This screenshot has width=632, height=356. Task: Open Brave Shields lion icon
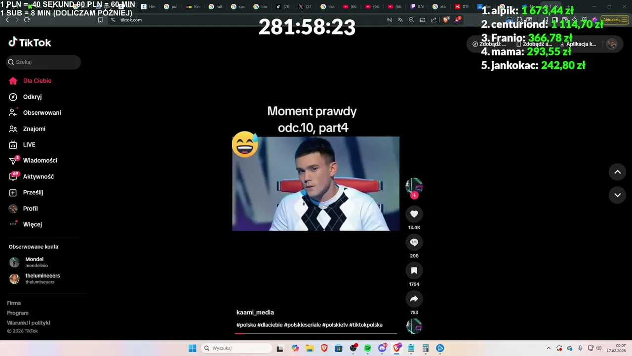(446, 20)
